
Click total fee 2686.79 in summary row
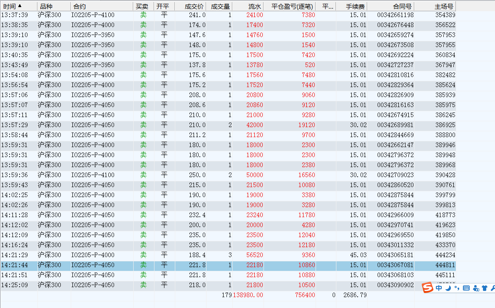pos(355,295)
